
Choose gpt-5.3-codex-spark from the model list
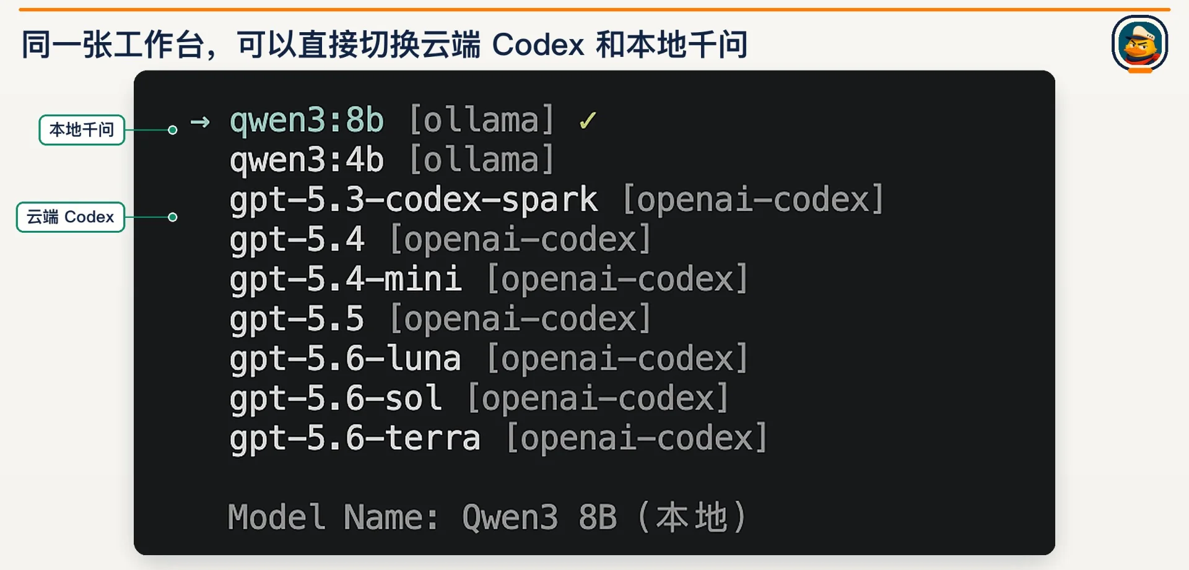pos(556,200)
